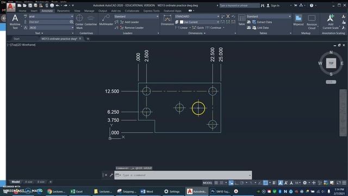The width and height of the screenshot is (348, 196).
Task: Open the Use Current dimension layer dropdown
Action: pyautogui.click(x=218, y=22)
